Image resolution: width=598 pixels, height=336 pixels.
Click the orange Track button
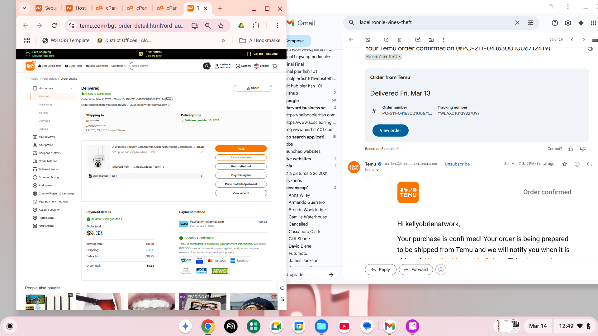click(x=241, y=149)
